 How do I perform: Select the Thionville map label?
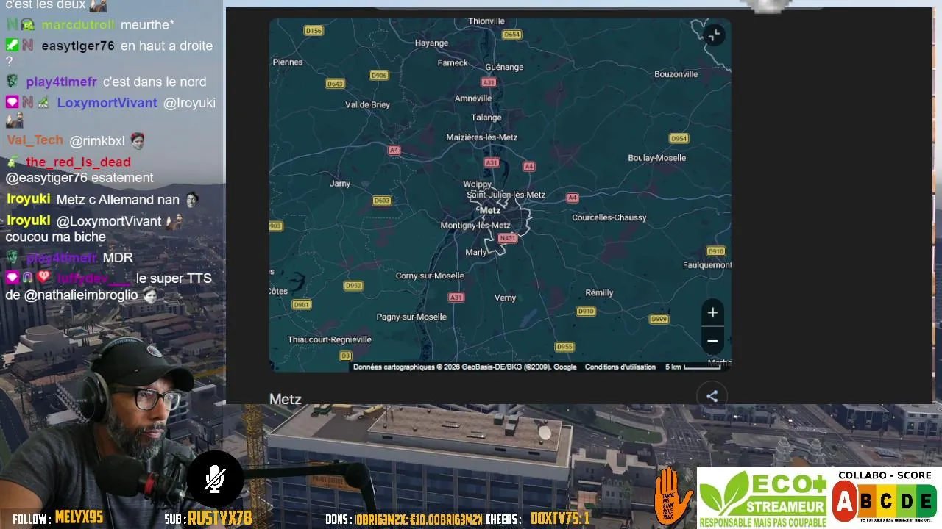486,21
